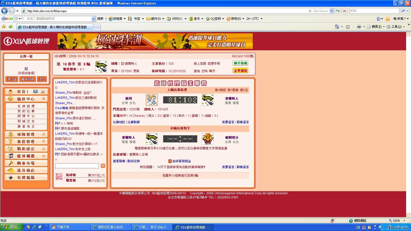Switch to the 不离不弃 taskbar window
This screenshot has height=231, width=411.
(x=69, y=227)
